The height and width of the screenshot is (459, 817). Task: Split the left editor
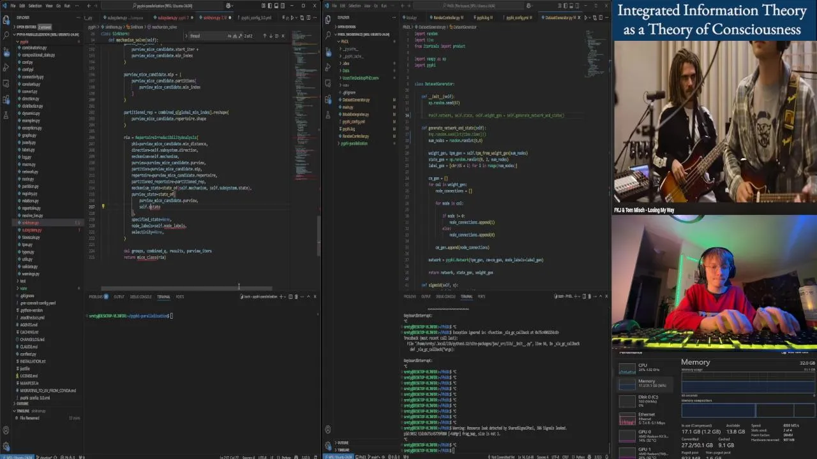(308, 18)
